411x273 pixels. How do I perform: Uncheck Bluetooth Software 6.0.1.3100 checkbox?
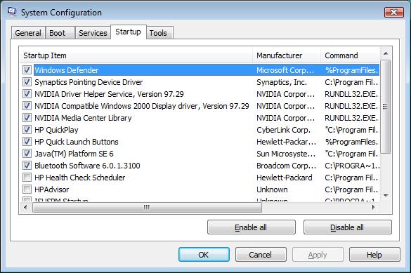[x=27, y=166]
